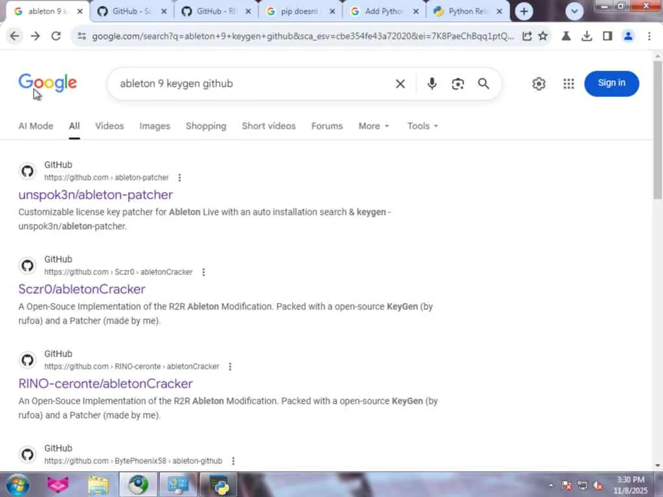Expand the Tools dropdown
663x497 pixels.
point(422,126)
